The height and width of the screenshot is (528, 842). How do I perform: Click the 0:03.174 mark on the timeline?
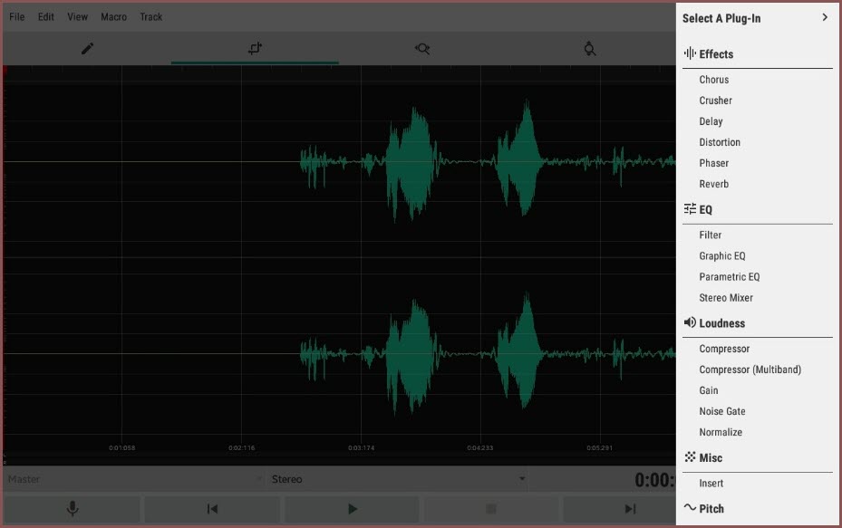pyautogui.click(x=362, y=447)
